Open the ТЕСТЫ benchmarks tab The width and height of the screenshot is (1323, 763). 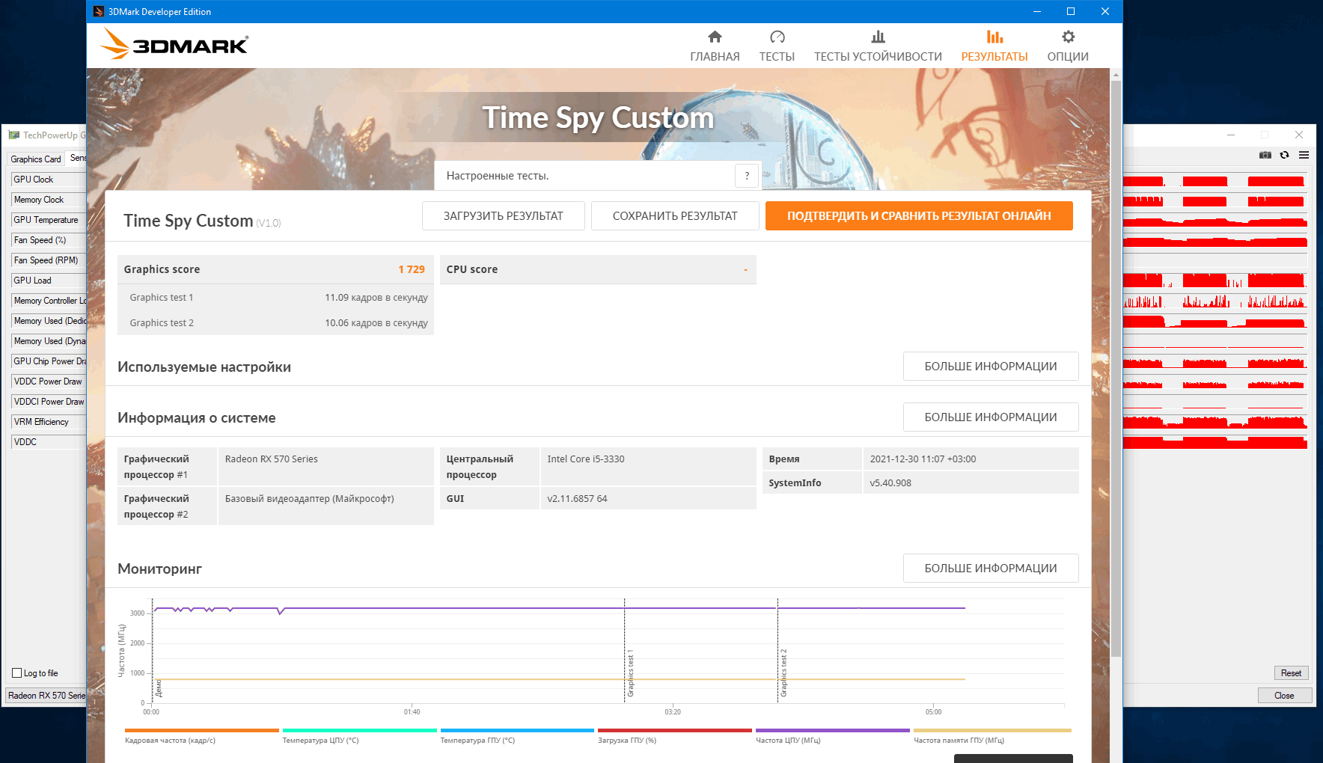[777, 46]
